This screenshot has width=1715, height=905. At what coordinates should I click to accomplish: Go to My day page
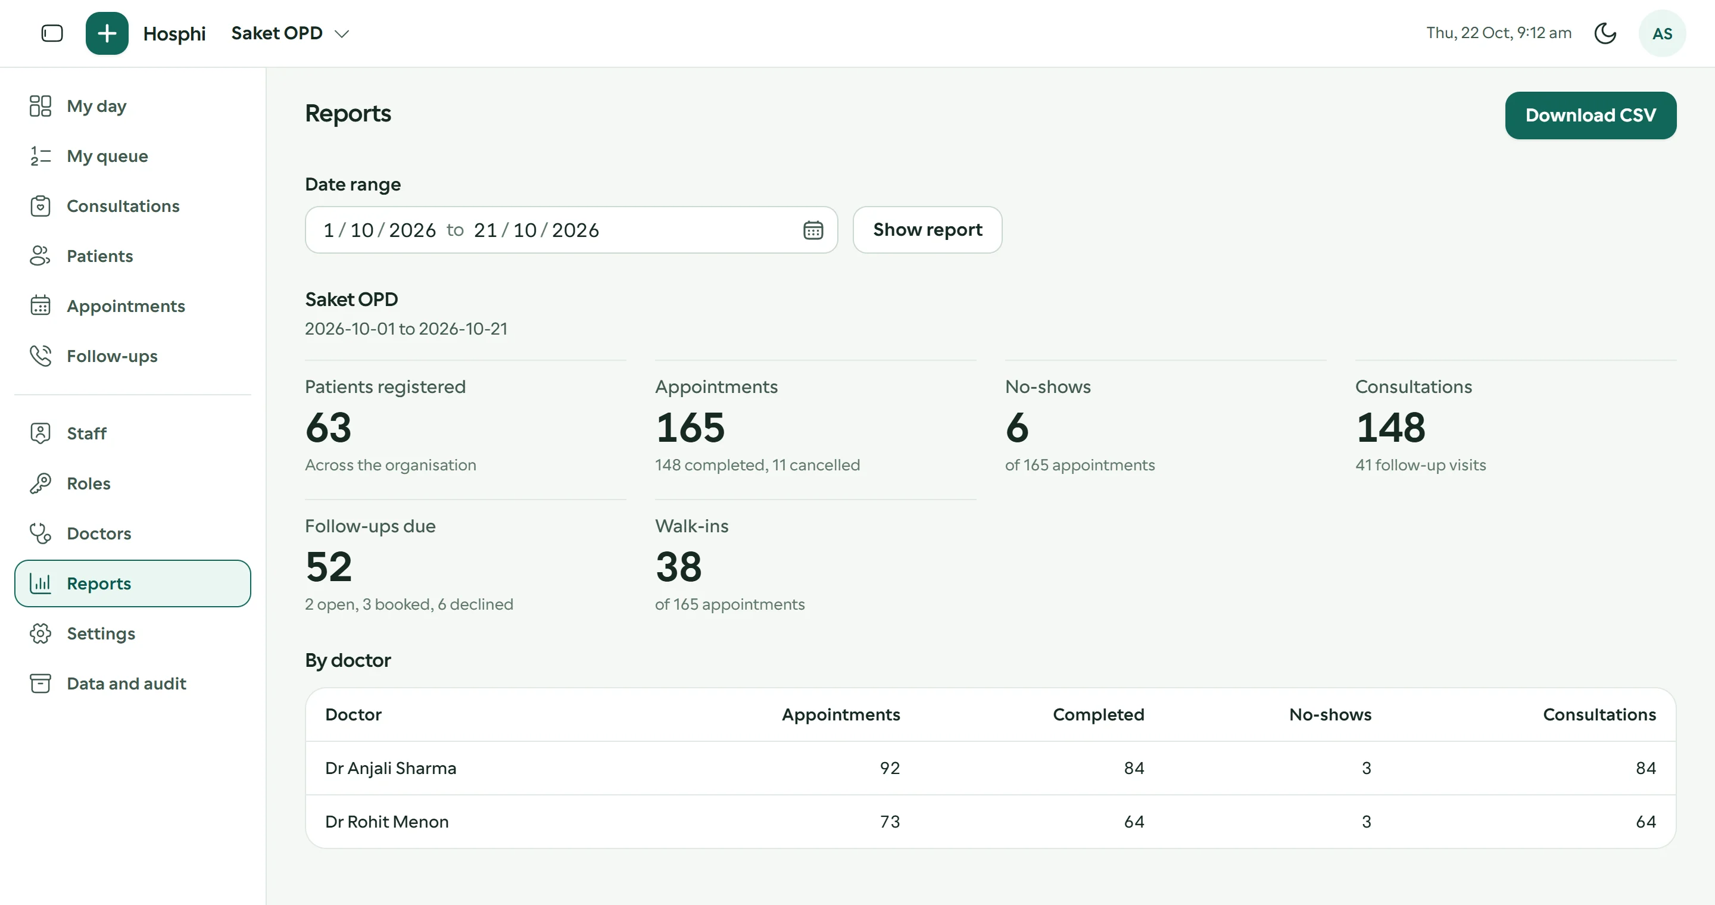pyautogui.click(x=96, y=107)
